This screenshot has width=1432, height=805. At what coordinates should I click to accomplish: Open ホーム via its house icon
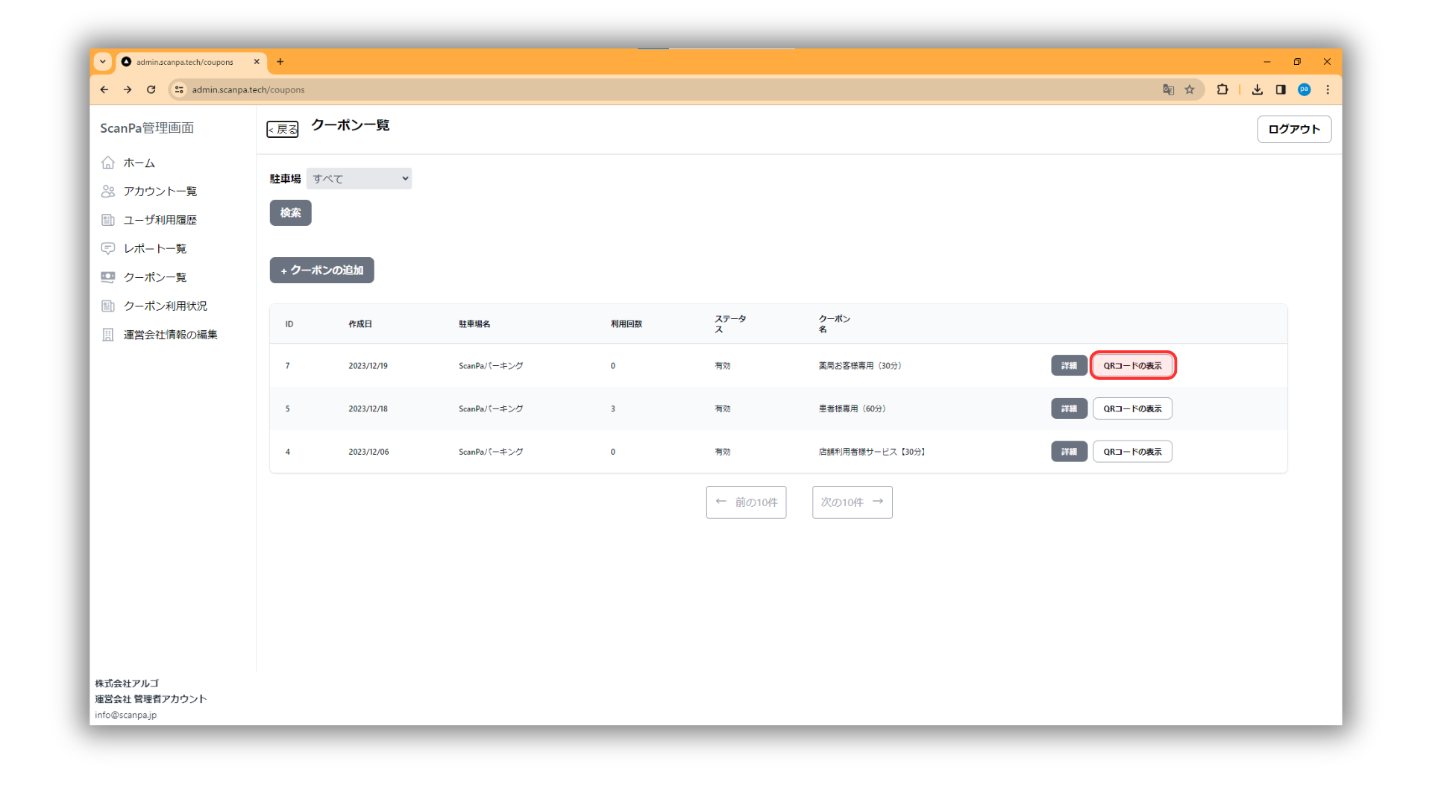click(x=108, y=162)
